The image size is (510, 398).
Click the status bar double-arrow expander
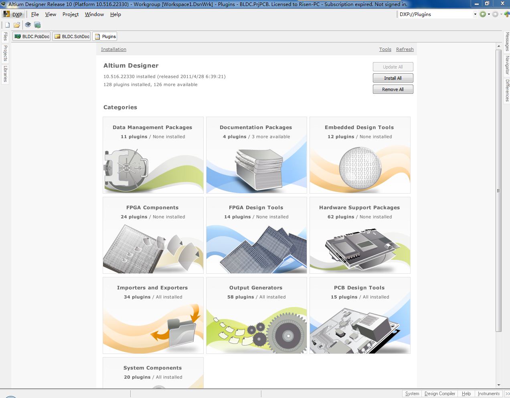[x=507, y=394]
